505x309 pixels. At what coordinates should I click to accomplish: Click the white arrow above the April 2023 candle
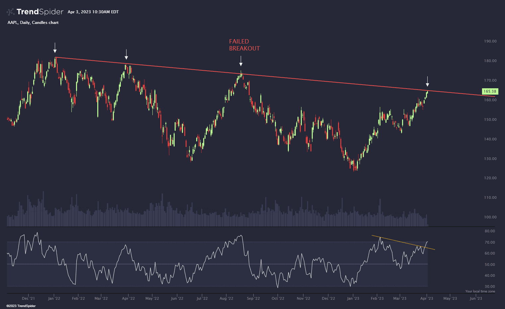click(x=427, y=81)
